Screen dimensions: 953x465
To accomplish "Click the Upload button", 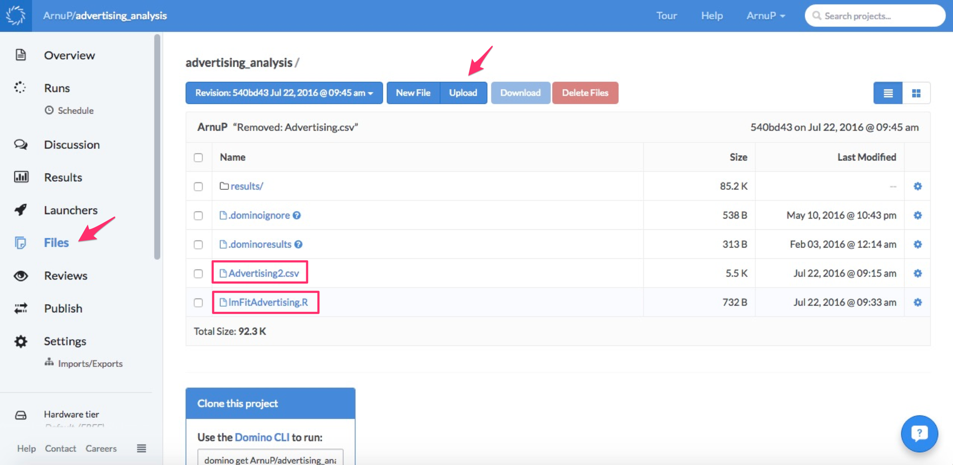I will (463, 93).
